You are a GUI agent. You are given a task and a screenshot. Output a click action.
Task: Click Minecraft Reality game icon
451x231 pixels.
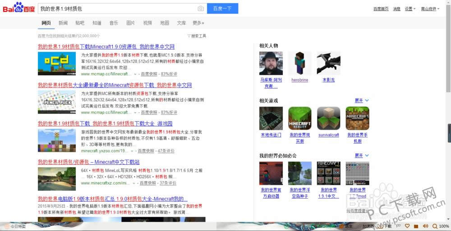coord(300,118)
